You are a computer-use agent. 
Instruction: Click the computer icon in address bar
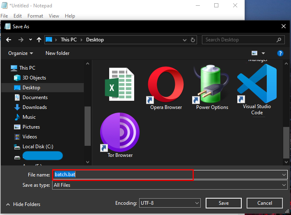tap(49, 39)
